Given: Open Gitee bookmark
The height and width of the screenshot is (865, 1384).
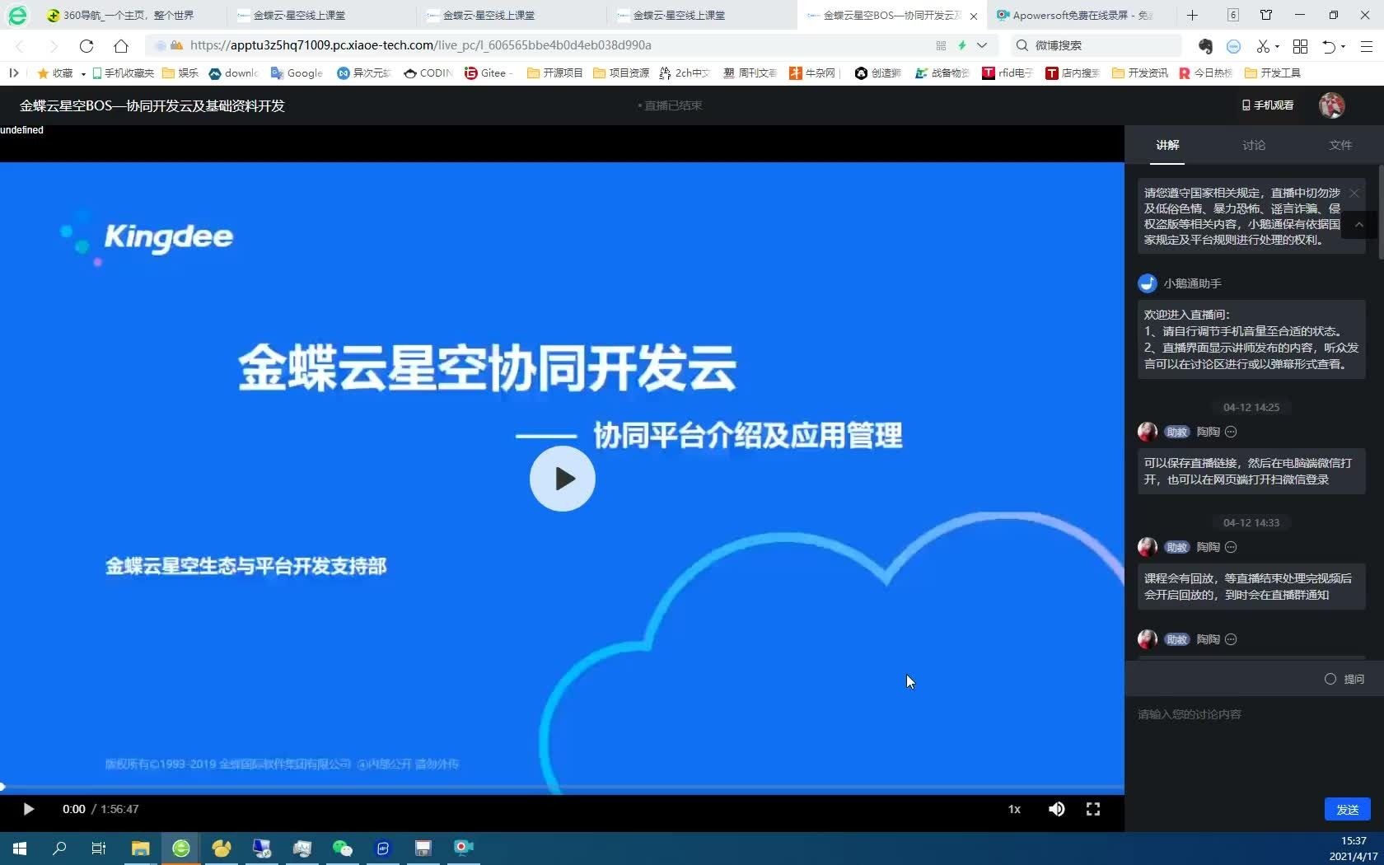Looking at the screenshot, I should click(x=488, y=72).
